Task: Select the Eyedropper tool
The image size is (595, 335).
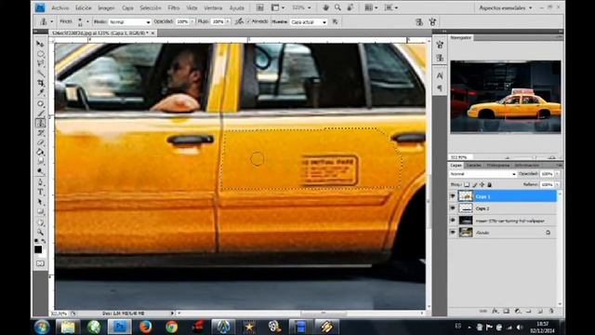Action: click(40, 93)
